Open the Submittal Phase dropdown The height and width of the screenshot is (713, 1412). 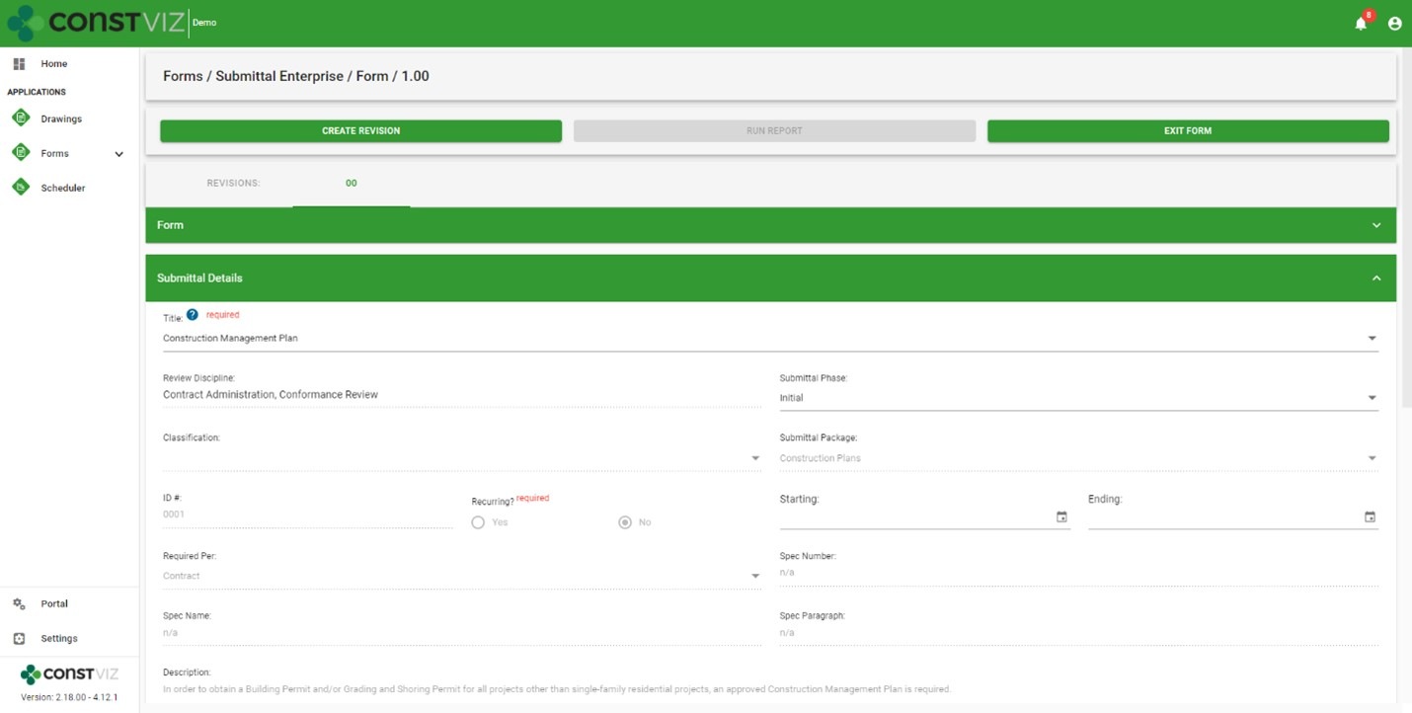1372,398
